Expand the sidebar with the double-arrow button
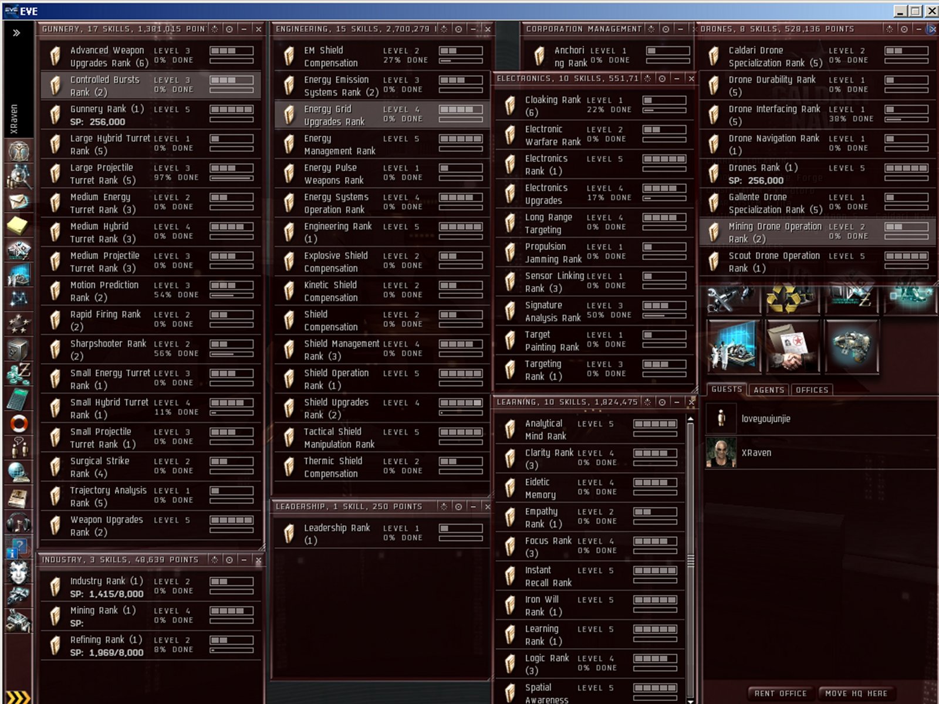The height and width of the screenshot is (704, 939). coord(16,33)
